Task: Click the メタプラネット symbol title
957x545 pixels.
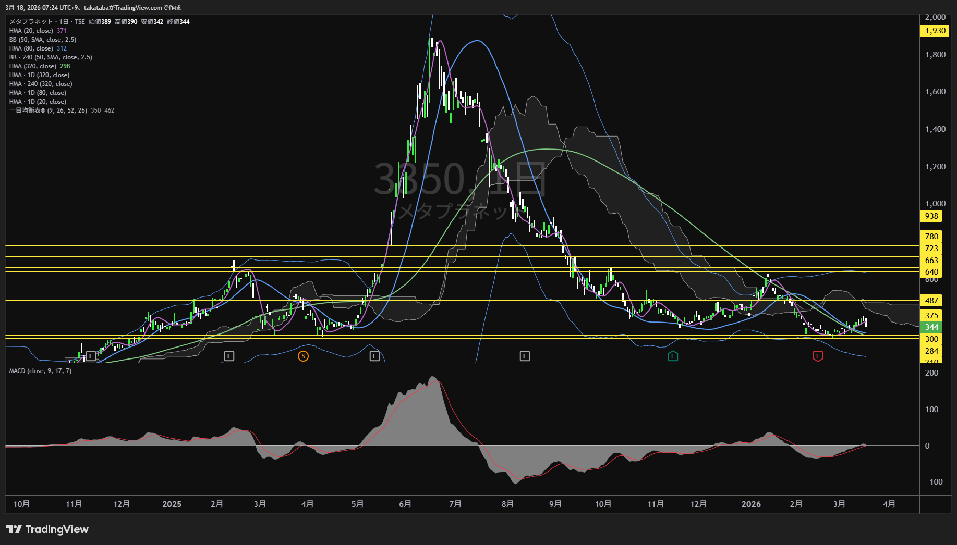Action: (x=31, y=22)
